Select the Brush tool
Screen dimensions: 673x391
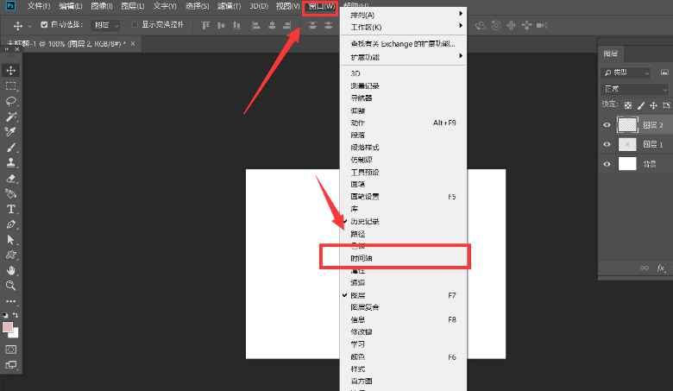11,148
